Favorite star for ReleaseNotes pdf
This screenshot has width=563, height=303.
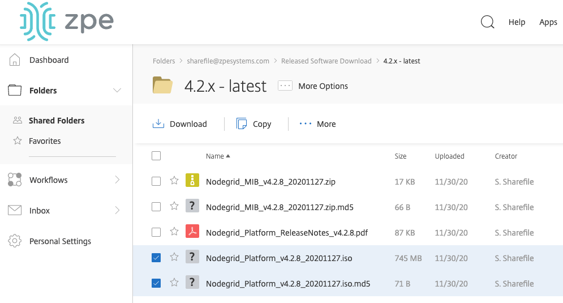(x=174, y=231)
